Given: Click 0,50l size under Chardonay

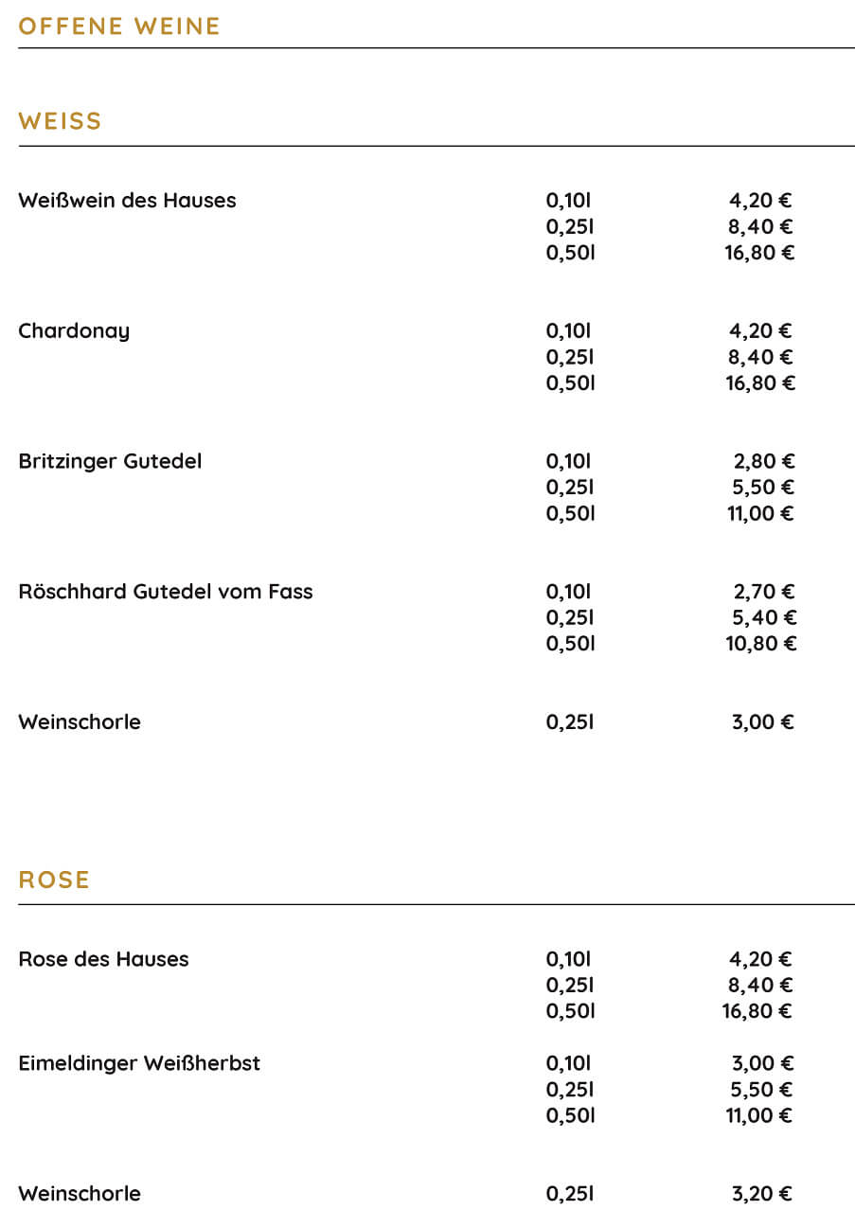Looking at the screenshot, I should coord(571,383).
